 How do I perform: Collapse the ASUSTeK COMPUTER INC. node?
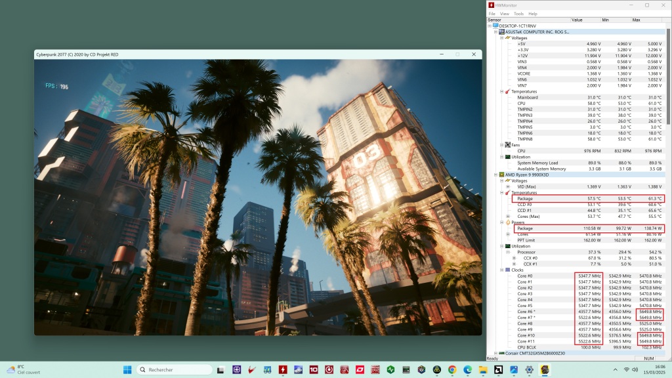click(x=495, y=31)
